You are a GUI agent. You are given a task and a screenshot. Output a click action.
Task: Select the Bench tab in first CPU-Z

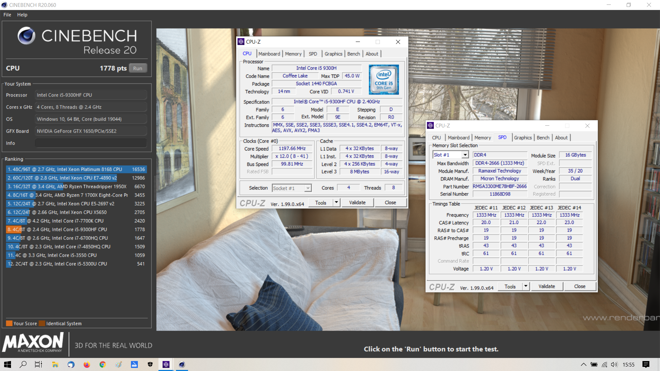click(354, 54)
